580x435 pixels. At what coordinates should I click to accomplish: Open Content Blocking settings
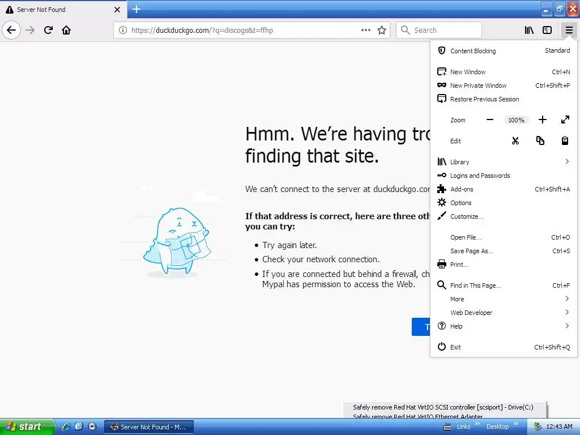[x=504, y=50]
